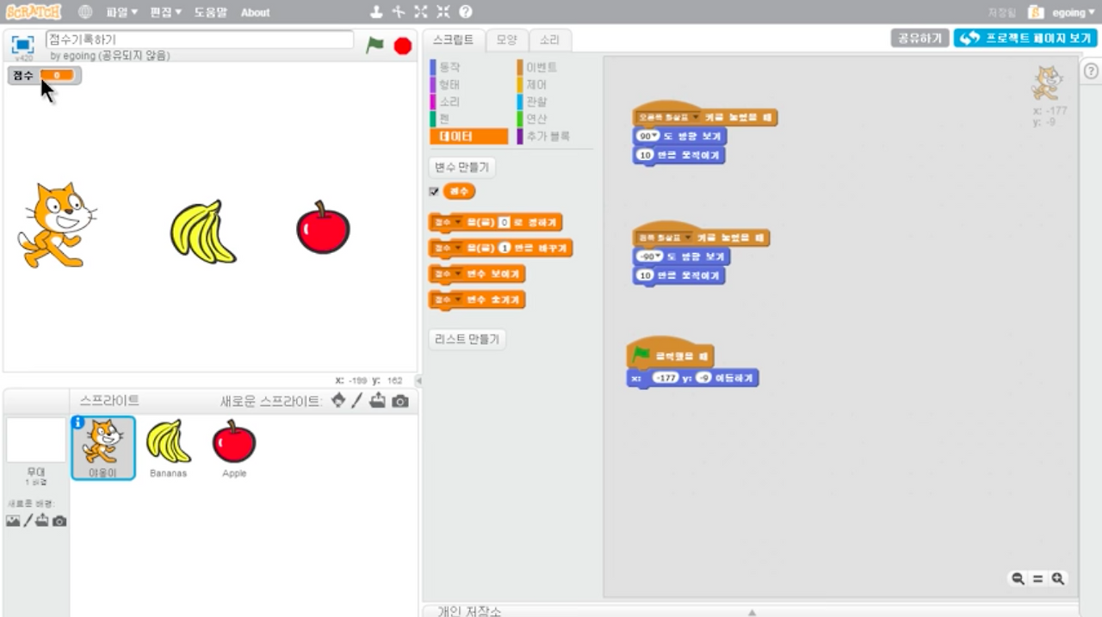Click the project title input field

pos(200,40)
